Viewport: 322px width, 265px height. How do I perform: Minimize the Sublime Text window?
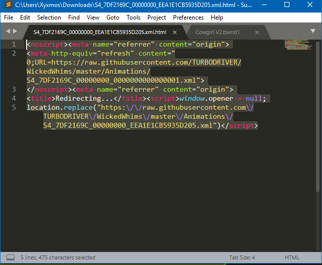click(x=264, y=5)
